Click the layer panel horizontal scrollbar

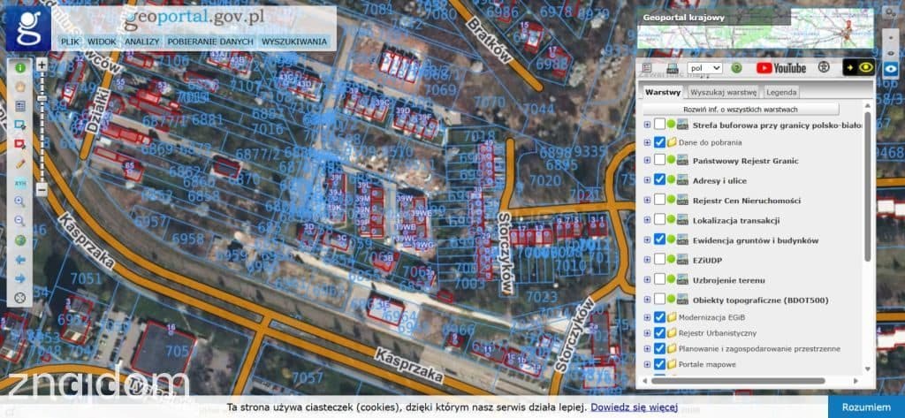738,381
